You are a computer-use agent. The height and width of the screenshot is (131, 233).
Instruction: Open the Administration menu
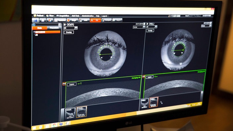click(87, 16)
